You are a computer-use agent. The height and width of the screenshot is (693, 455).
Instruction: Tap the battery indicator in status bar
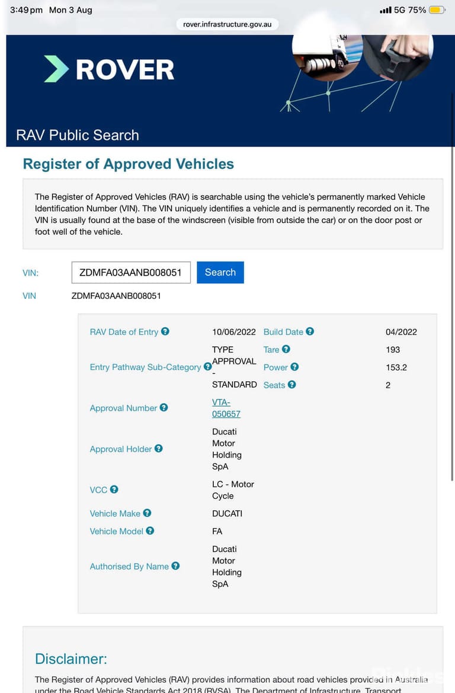tap(437, 9)
